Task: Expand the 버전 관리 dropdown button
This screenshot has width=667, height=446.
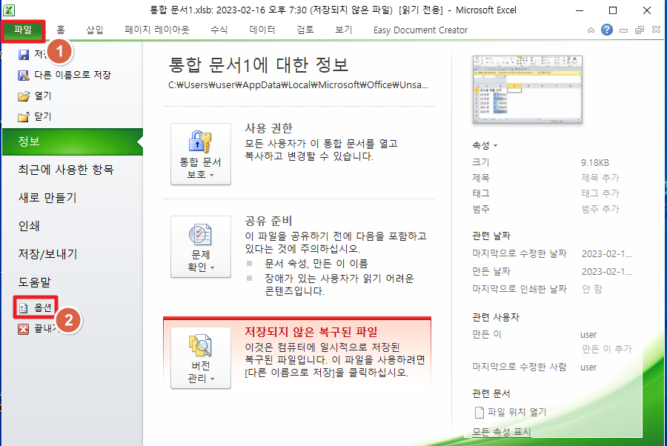Action: (201, 358)
